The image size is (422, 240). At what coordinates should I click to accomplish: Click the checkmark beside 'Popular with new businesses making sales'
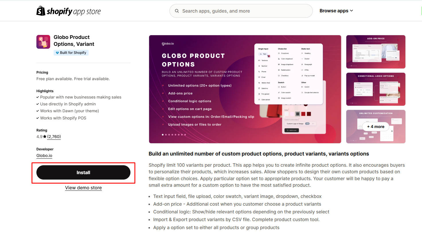point(38,97)
